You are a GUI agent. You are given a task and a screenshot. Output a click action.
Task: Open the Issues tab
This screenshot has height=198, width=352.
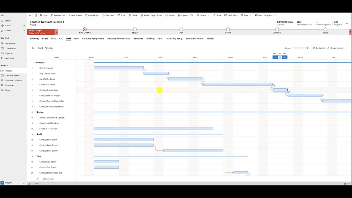coord(45,38)
